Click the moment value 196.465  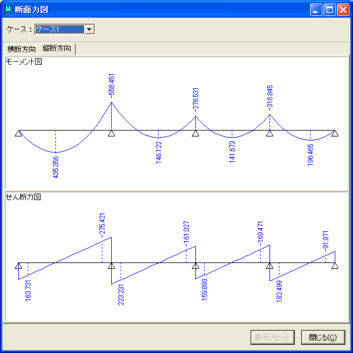coord(311,155)
